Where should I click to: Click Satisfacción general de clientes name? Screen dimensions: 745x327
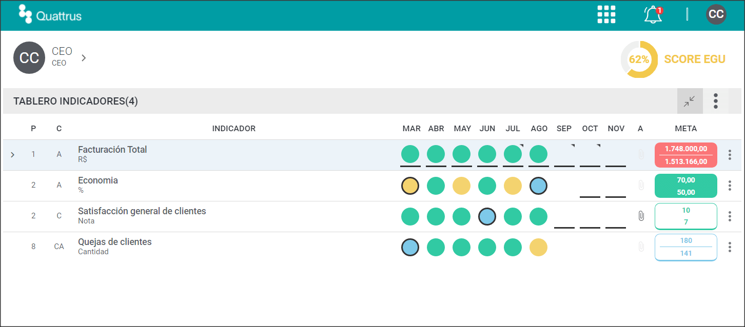[142, 211]
